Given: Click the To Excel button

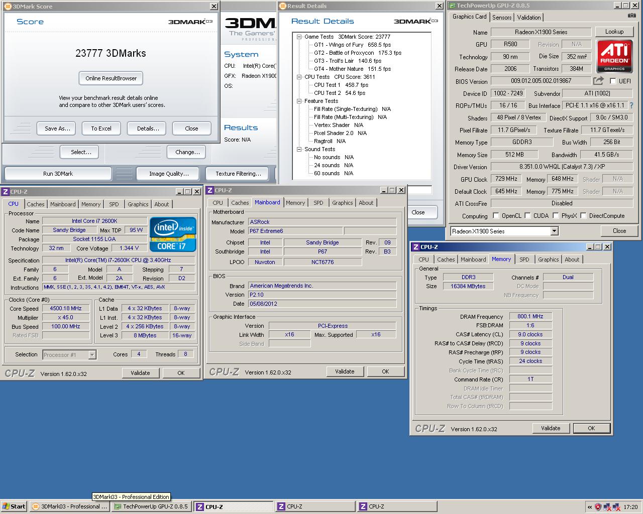Looking at the screenshot, I should [x=101, y=128].
